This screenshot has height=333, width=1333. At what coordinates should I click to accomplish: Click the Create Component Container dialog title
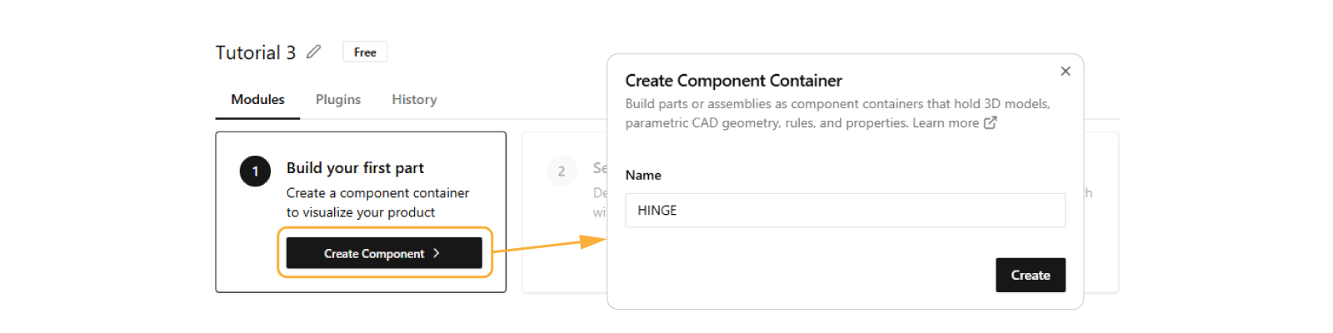pos(733,81)
